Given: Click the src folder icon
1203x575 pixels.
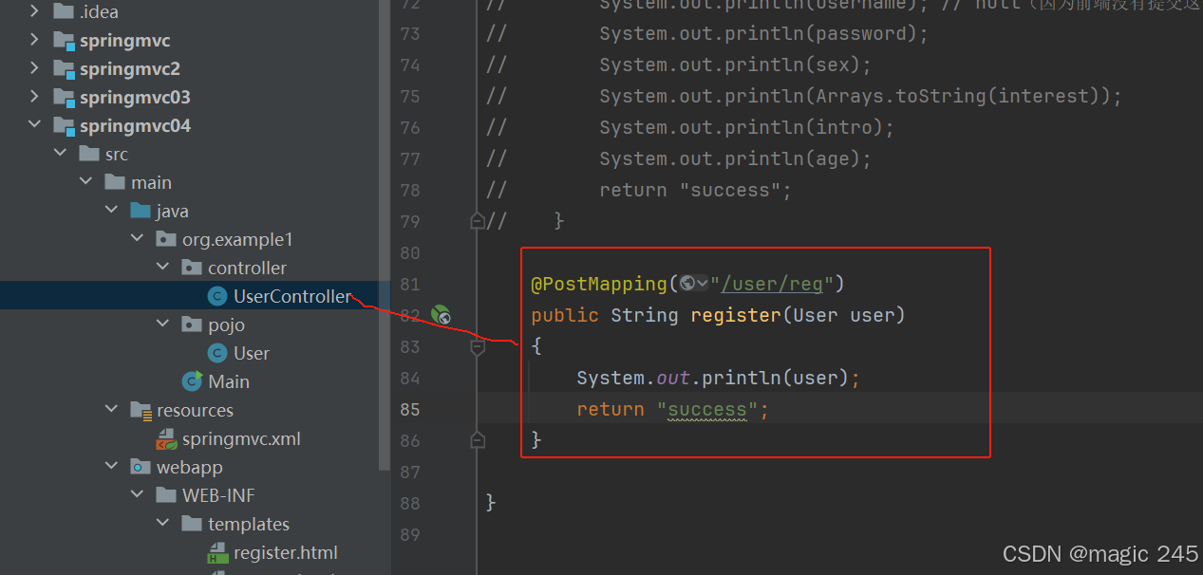Looking at the screenshot, I should (89, 154).
